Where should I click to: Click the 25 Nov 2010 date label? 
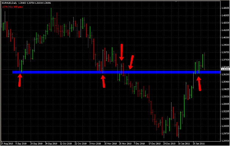125,143
